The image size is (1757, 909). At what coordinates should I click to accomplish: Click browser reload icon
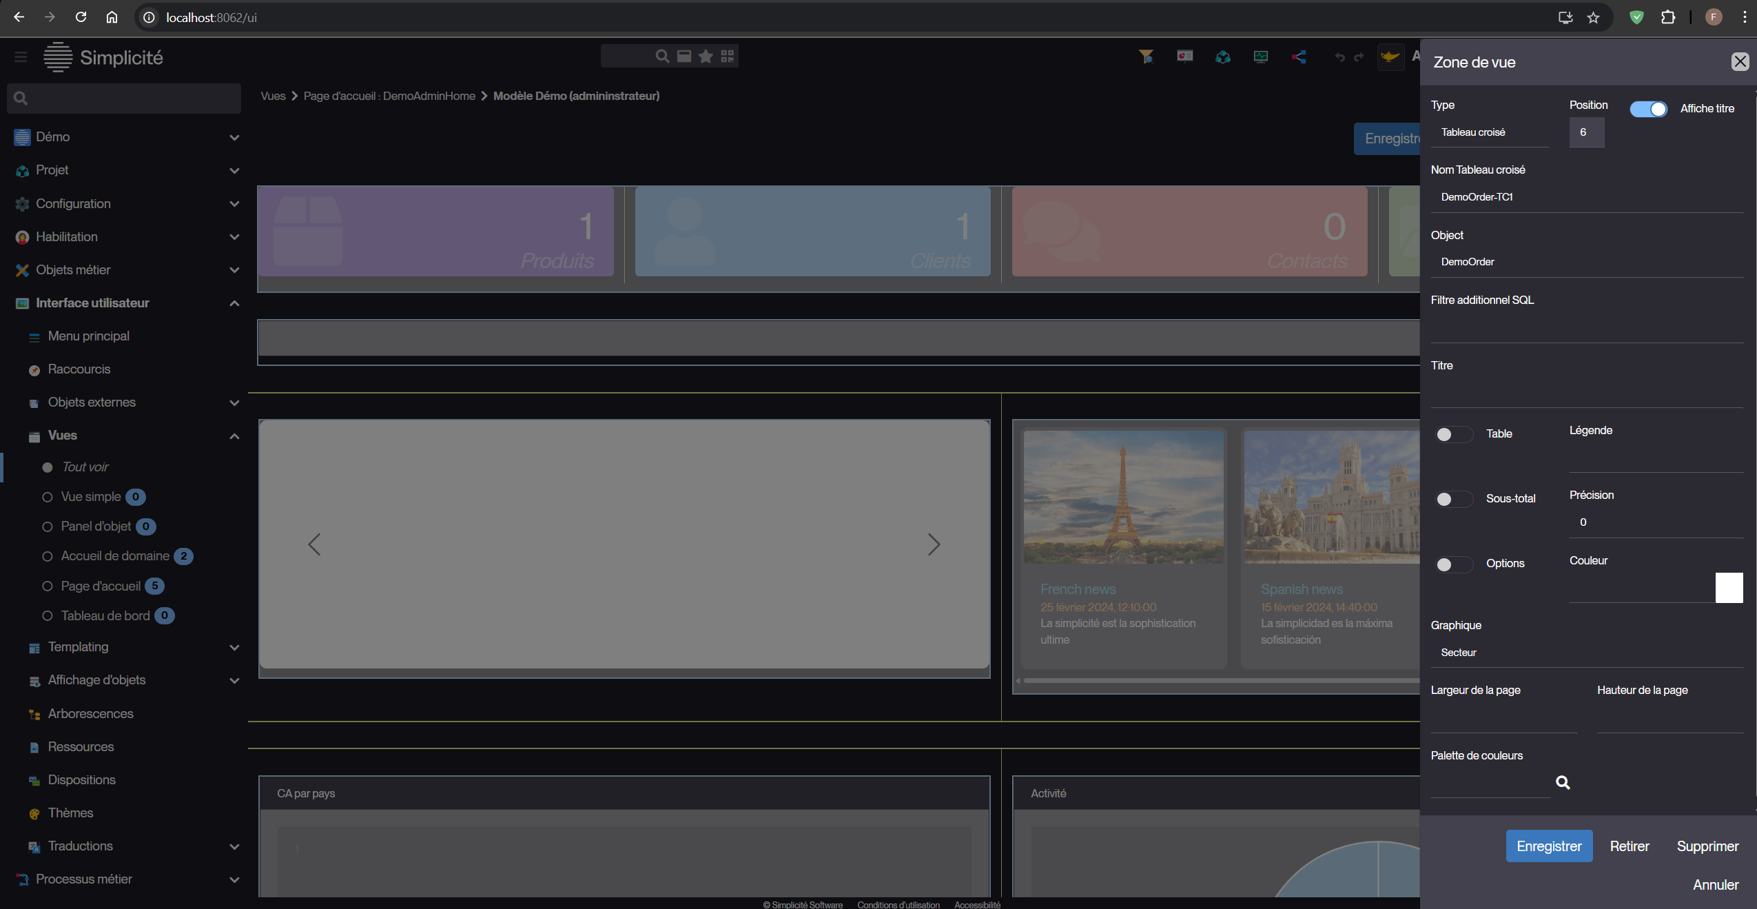81,17
